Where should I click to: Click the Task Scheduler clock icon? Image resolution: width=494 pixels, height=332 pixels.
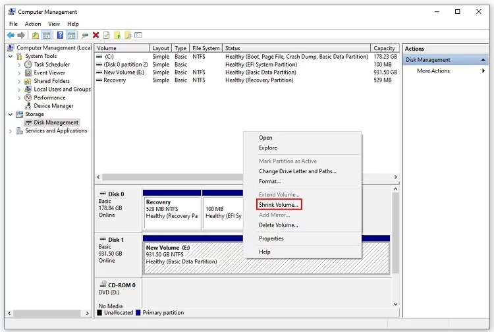[x=28, y=65]
